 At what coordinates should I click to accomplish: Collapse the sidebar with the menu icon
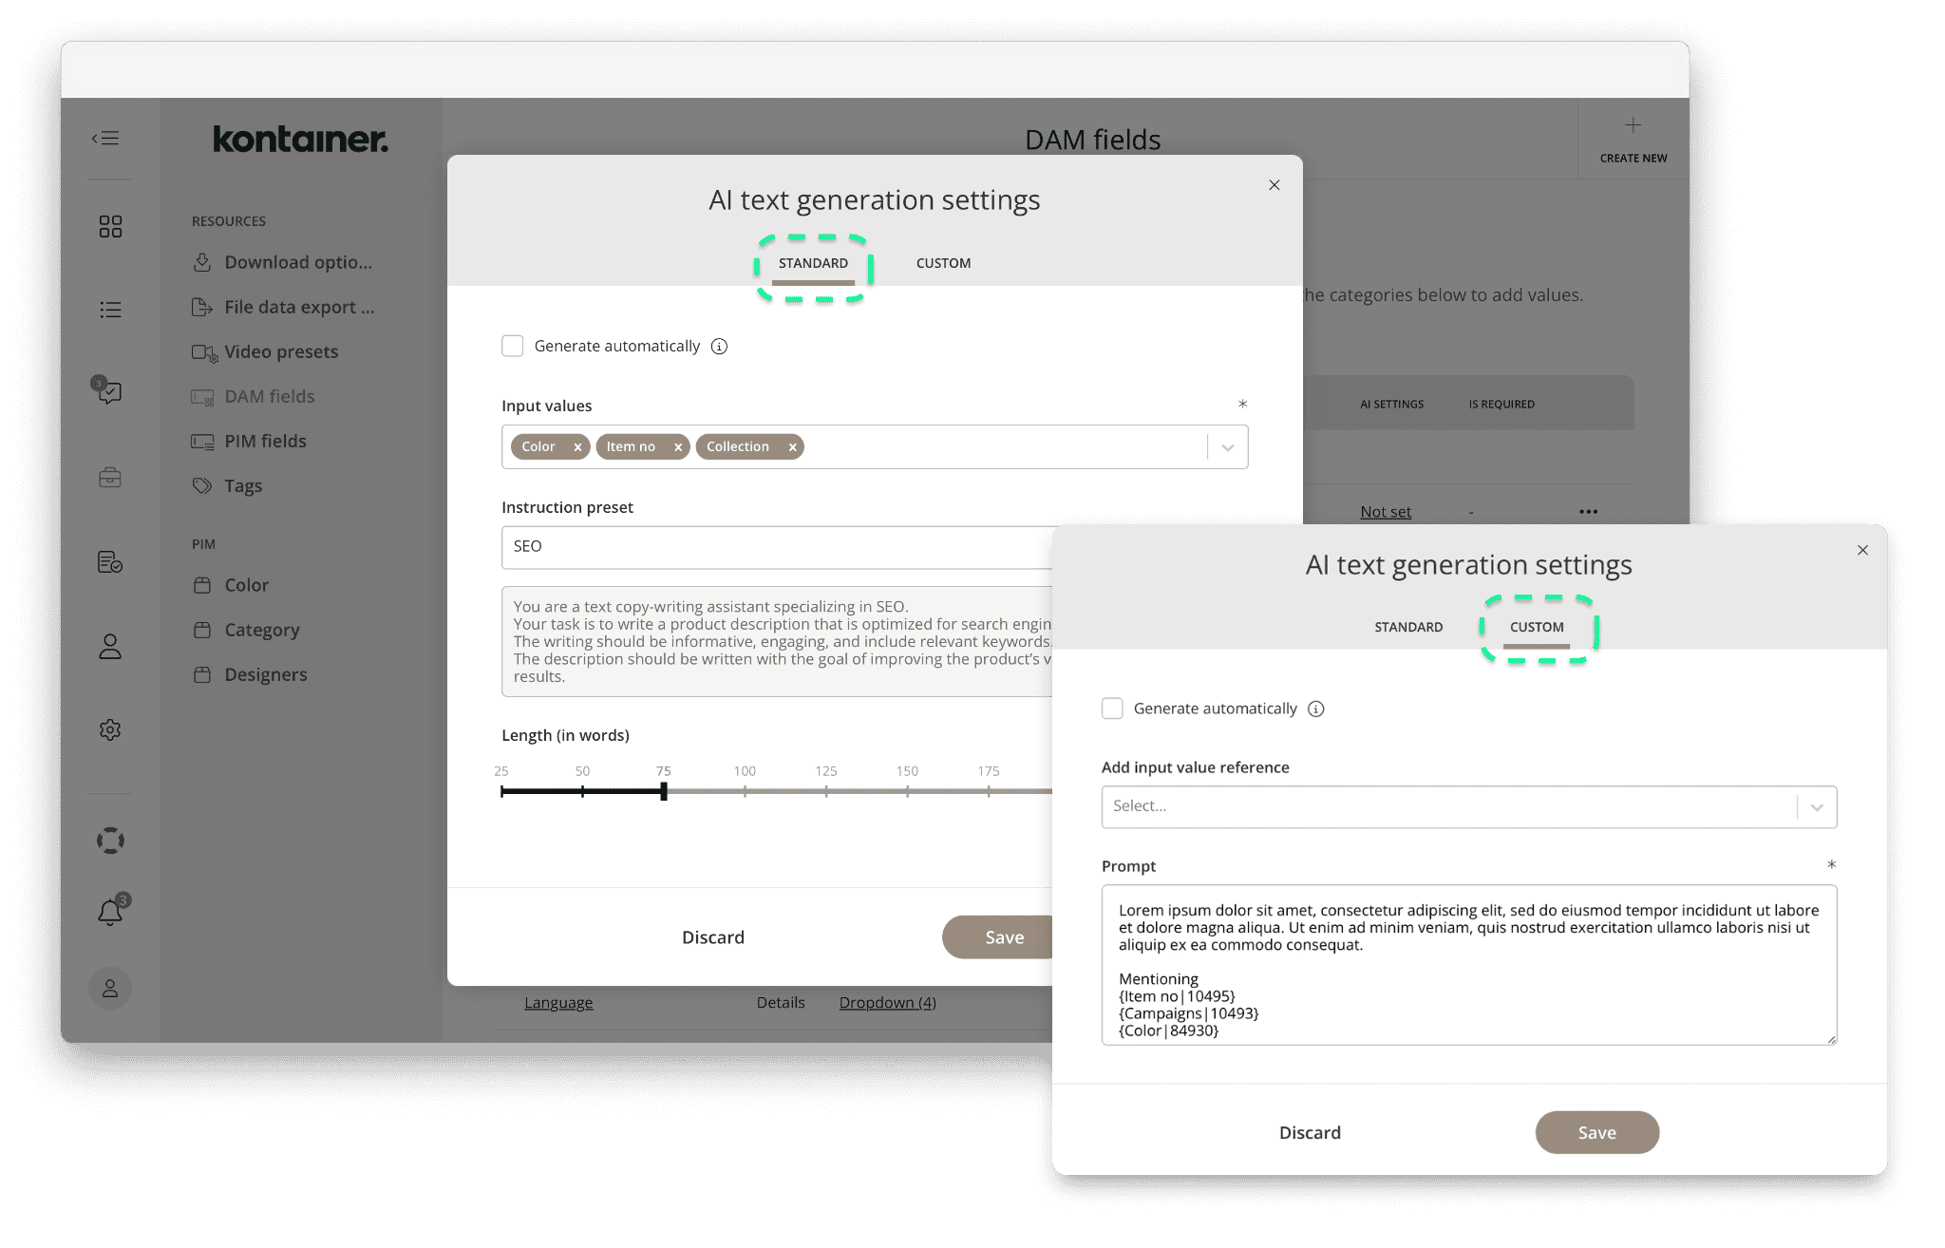(107, 139)
